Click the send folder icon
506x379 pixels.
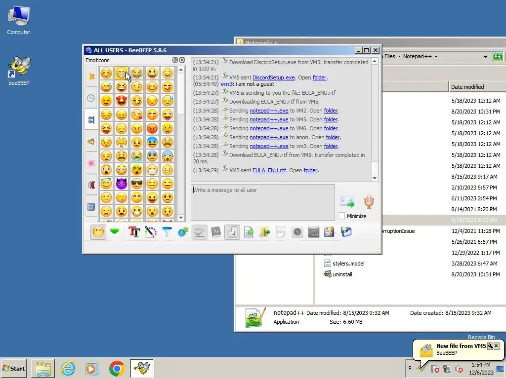pos(265,232)
